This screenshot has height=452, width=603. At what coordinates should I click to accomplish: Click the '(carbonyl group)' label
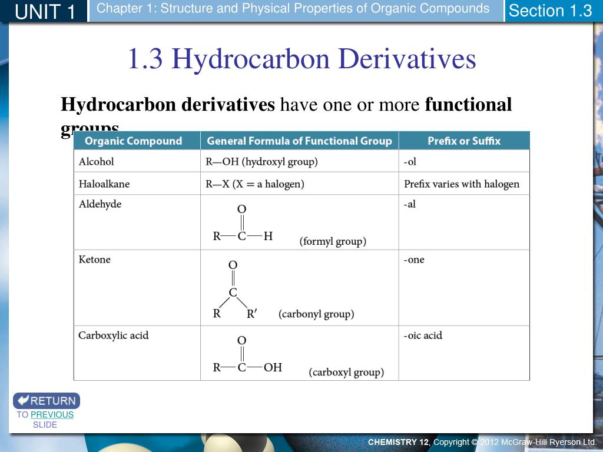[316, 314]
